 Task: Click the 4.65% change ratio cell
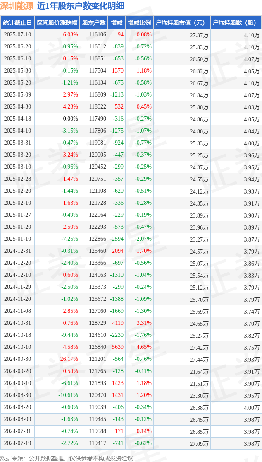[x=144, y=347]
